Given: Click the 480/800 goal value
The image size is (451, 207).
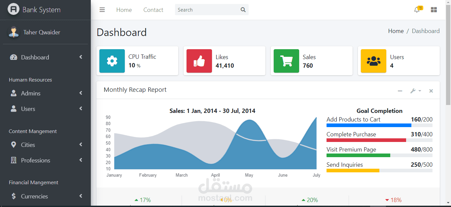Looking at the screenshot, I should click(422, 149).
